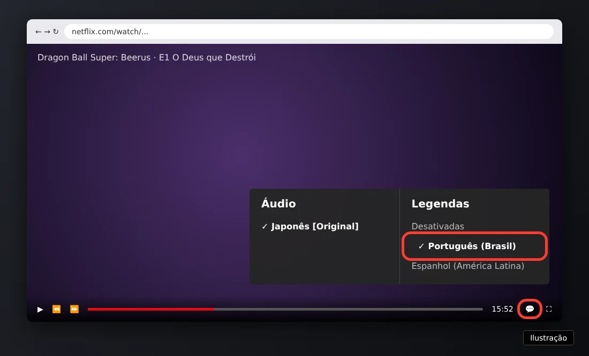
Task: Click the Áudio column heading
Action: point(278,203)
